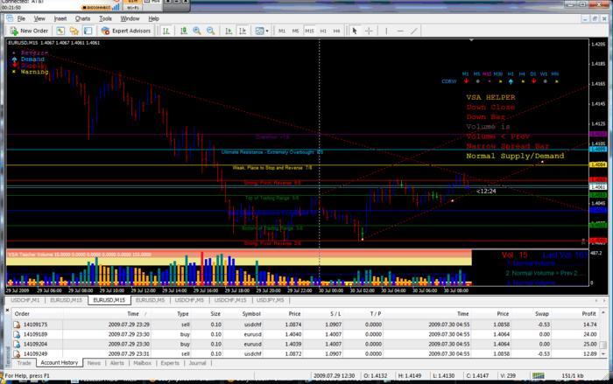This screenshot has width=613, height=384.
Task: Switch to candlestick chart icon
Action: pos(183,31)
